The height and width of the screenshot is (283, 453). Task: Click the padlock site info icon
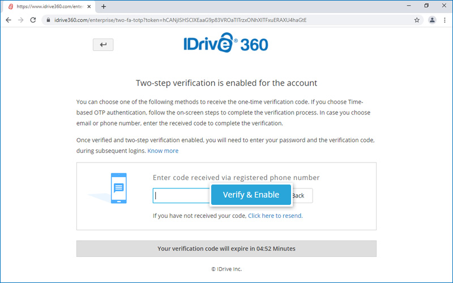(48, 20)
